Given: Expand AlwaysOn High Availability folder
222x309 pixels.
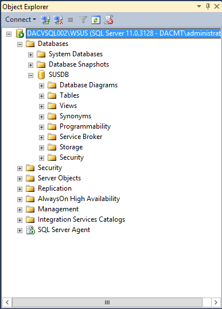Looking at the screenshot, I should point(20,199).
